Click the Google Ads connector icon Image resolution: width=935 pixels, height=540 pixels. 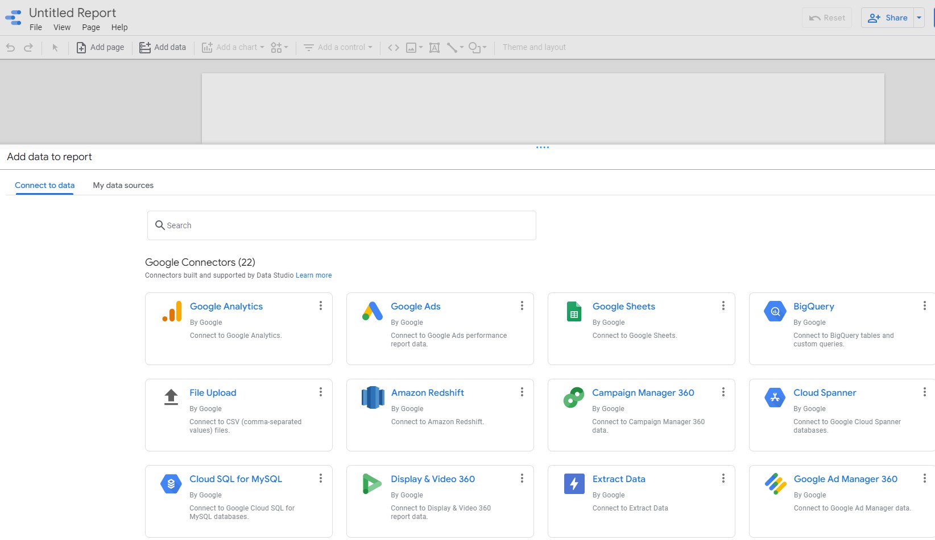373,311
